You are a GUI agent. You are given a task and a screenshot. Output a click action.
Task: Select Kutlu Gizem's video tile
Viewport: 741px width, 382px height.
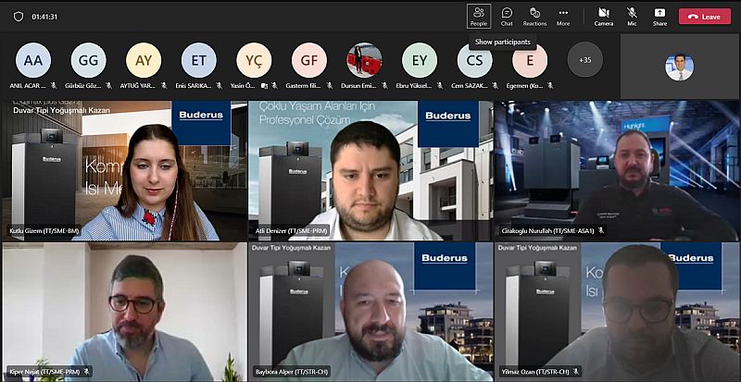coord(124,170)
